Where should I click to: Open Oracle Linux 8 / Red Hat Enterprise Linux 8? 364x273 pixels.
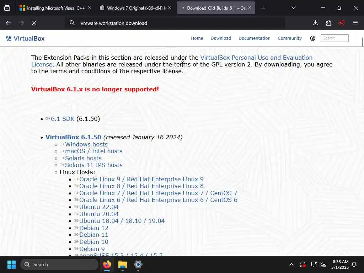coord(141,186)
